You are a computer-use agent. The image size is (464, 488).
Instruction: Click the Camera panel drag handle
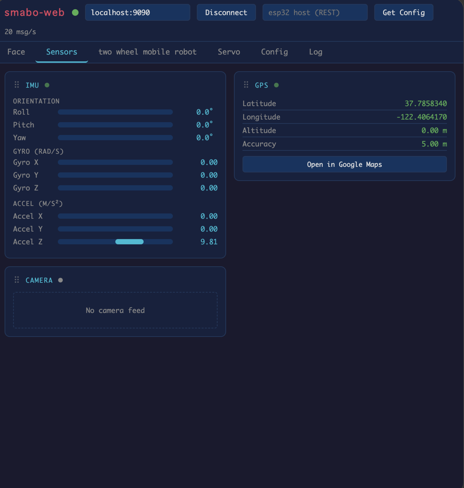click(x=17, y=280)
